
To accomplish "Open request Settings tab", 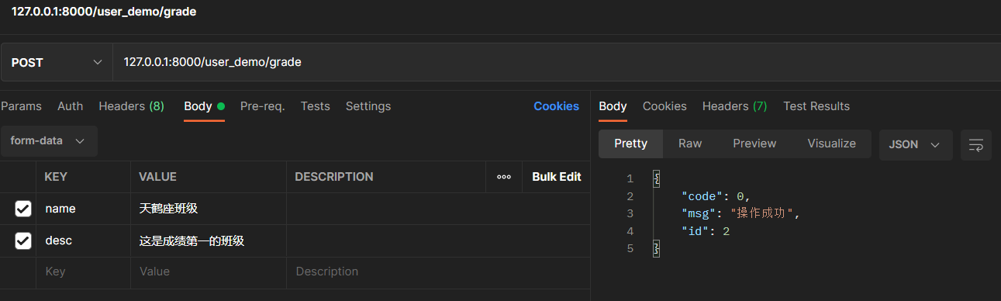I will click(368, 106).
